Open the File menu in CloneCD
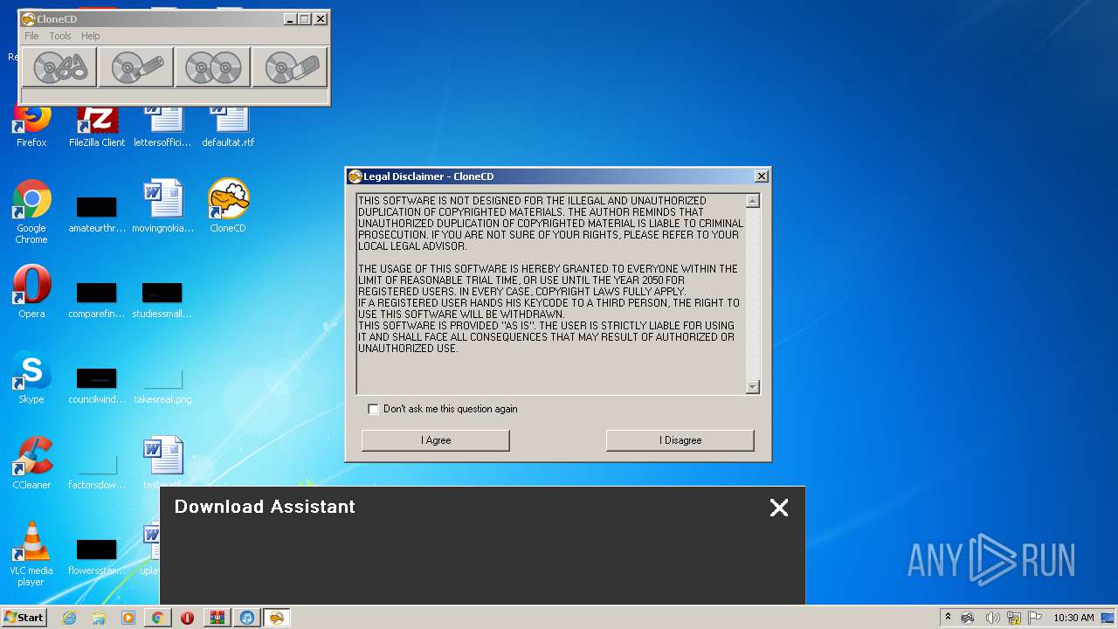The image size is (1118, 629). pyautogui.click(x=31, y=36)
